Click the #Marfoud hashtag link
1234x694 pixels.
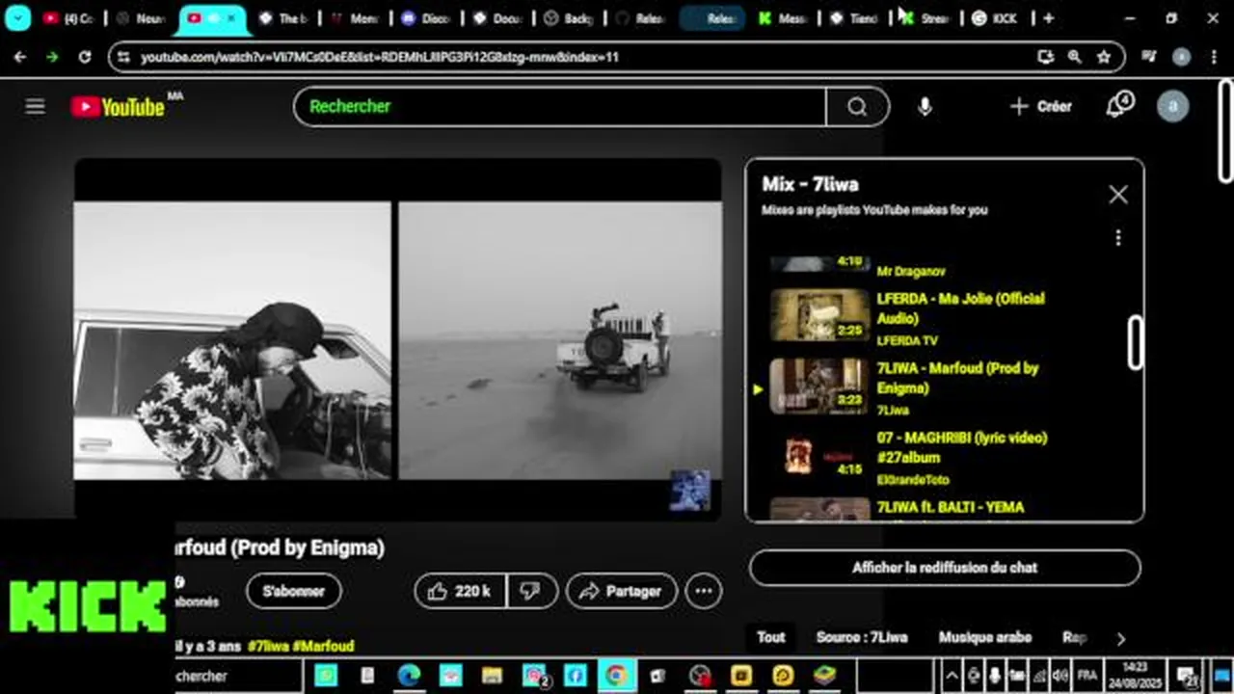point(324,646)
